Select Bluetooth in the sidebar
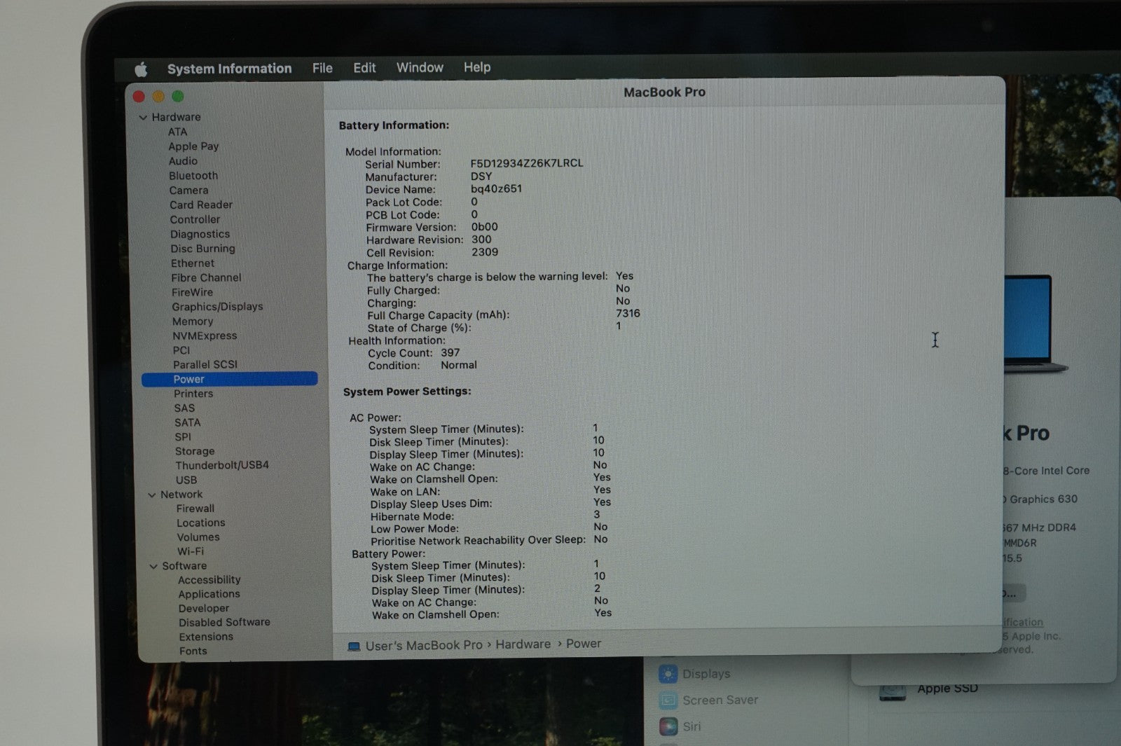The image size is (1121, 746). pyautogui.click(x=193, y=176)
